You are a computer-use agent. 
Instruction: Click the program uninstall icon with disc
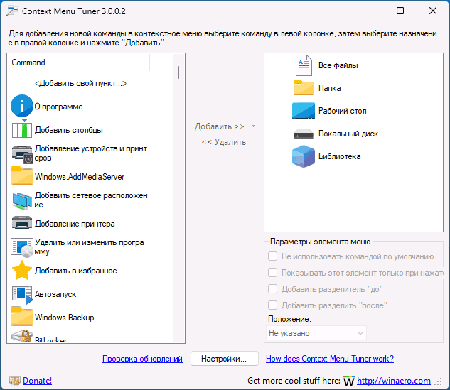pos(22,247)
